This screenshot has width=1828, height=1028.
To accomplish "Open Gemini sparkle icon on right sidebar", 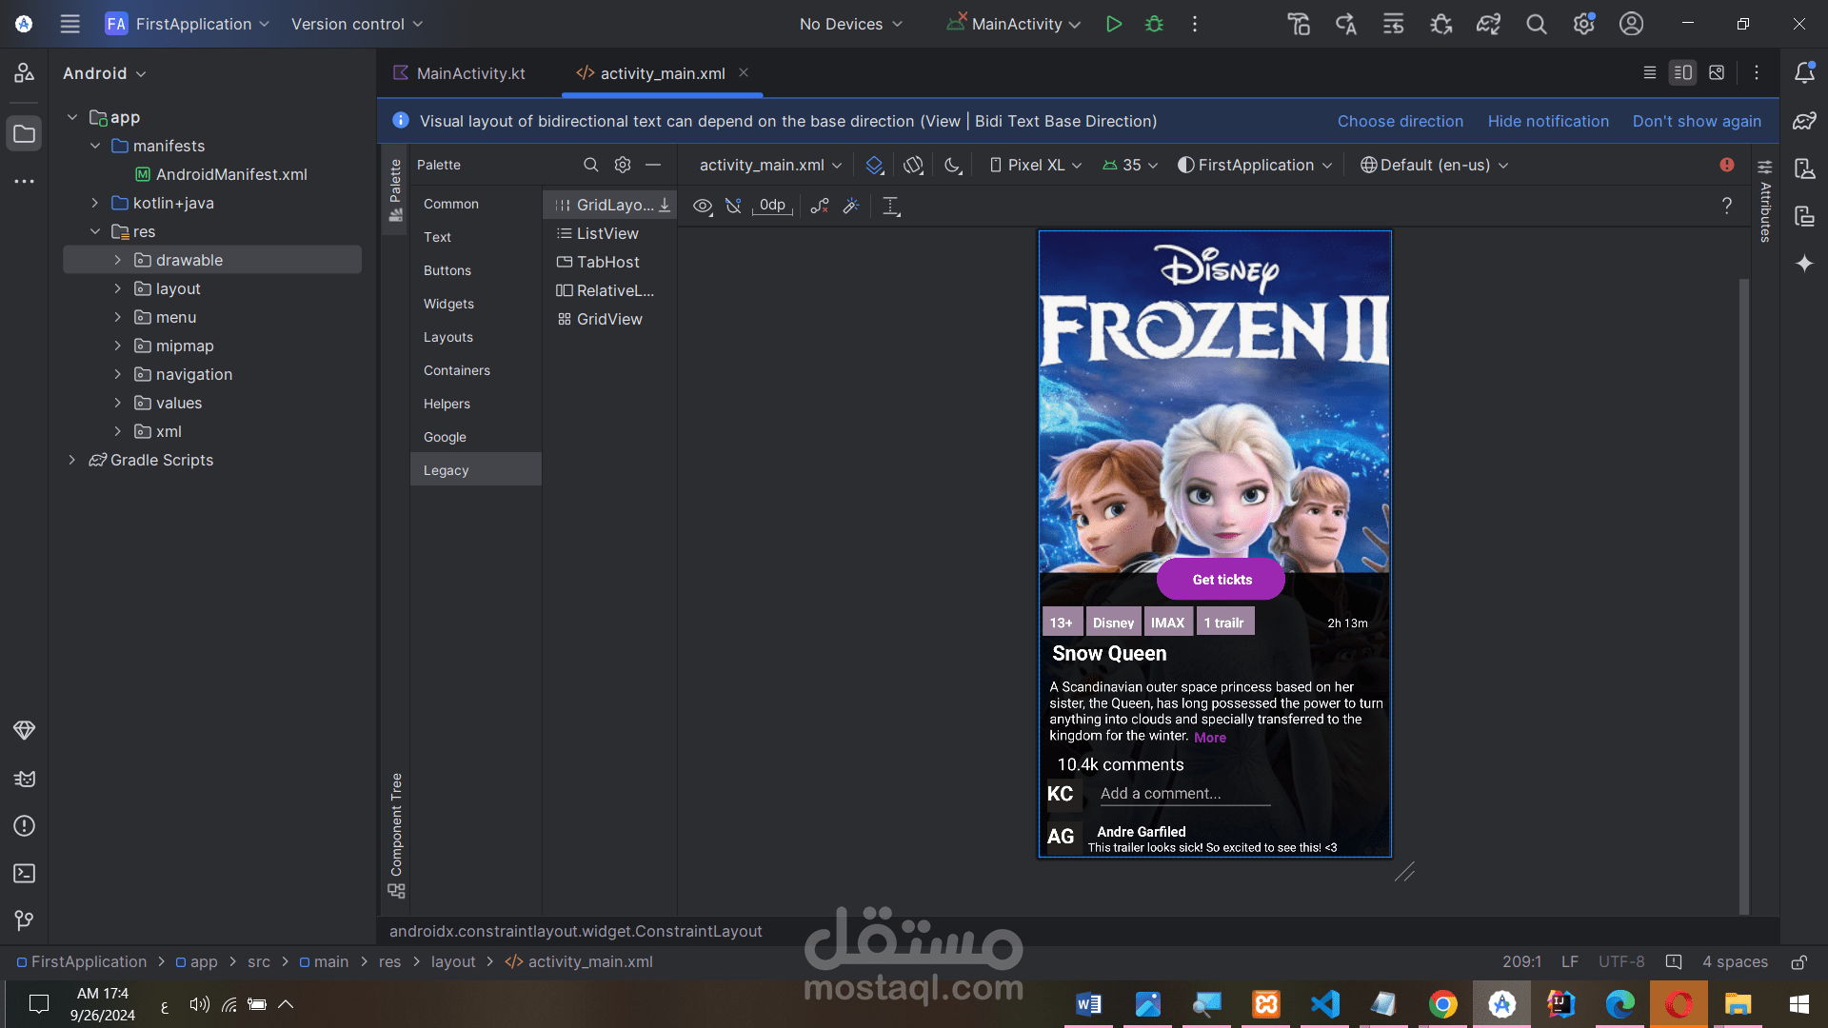I will [1804, 264].
